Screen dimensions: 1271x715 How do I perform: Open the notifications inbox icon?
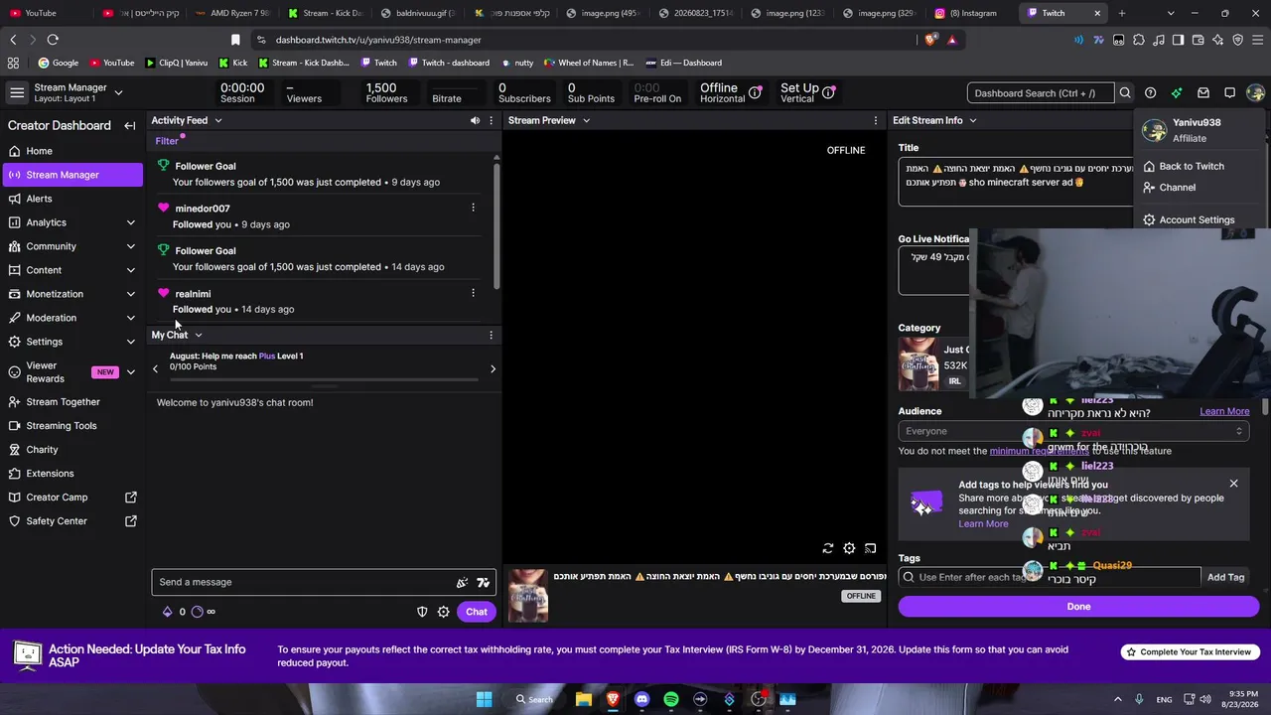pos(1203,93)
